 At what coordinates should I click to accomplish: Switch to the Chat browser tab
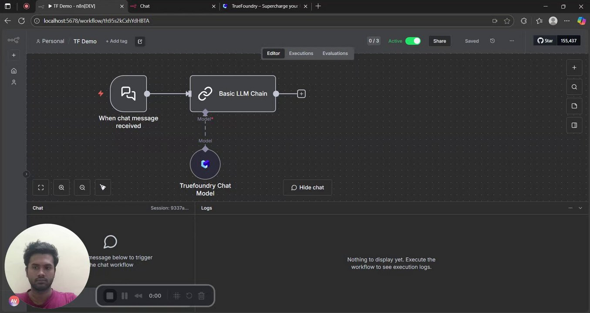tap(173, 6)
